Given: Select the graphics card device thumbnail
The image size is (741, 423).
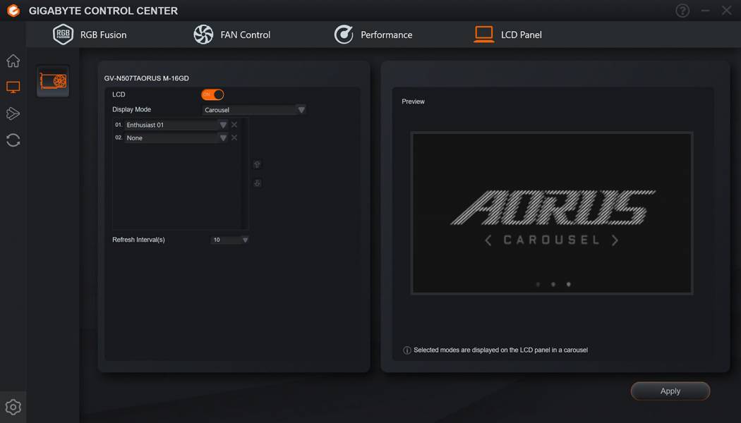Looking at the screenshot, I should [53, 81].
